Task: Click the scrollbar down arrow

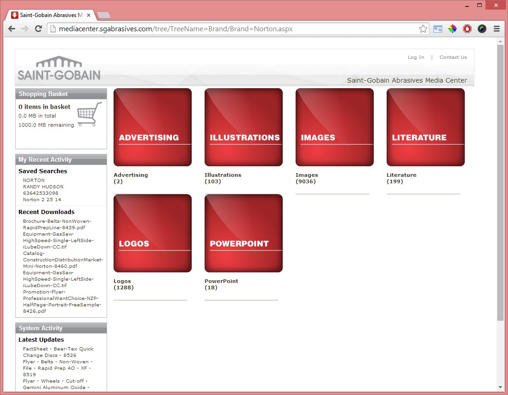Action: (500, 387)
